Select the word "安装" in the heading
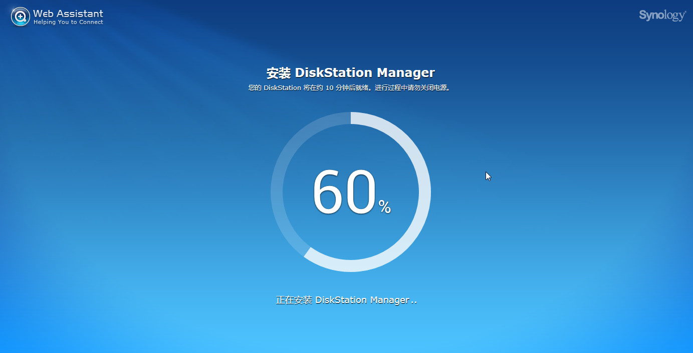Viewport: 693px width, 353px height. (x=278, y=73)
